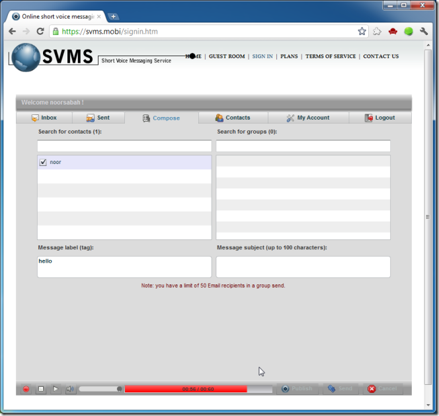This screenshot has height=416, width=439.
Task: Click the Message subject input field
Action: click(x=303, y=267)
